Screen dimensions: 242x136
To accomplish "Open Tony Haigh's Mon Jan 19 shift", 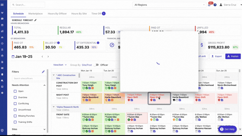I will click(92, 86).
